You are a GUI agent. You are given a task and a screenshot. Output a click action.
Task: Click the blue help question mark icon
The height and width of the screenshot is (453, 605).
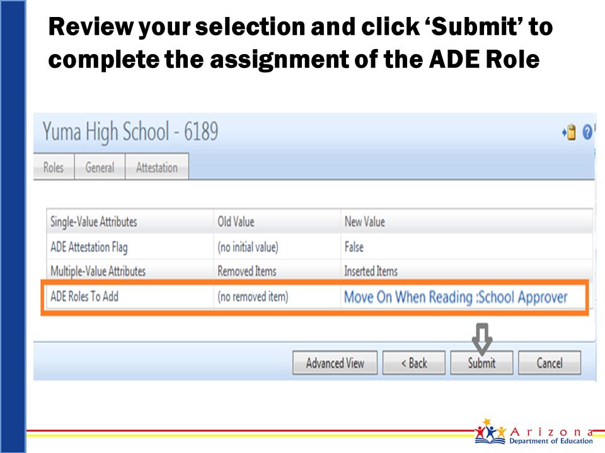[x=587, y=132]
